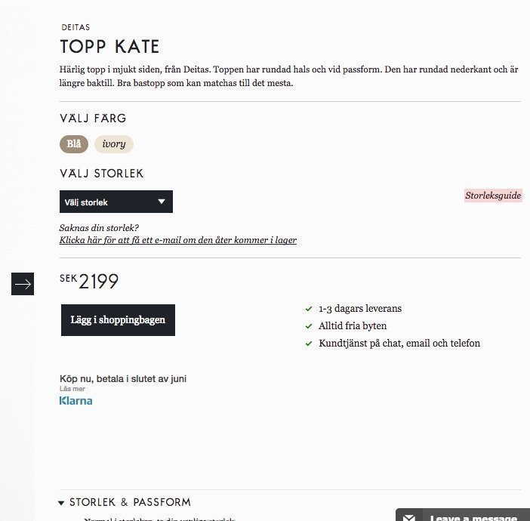
Task: Click the checkmark beside Kundtjänst på chat
Action: point(308,344)
